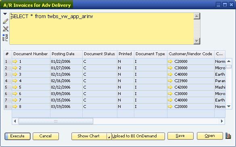Click the Cancel button
This screenshot has width=236, height=147.
point(46,136)
